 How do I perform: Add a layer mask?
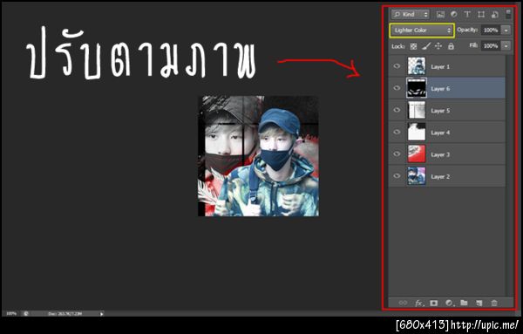click(x=433, y=303)
